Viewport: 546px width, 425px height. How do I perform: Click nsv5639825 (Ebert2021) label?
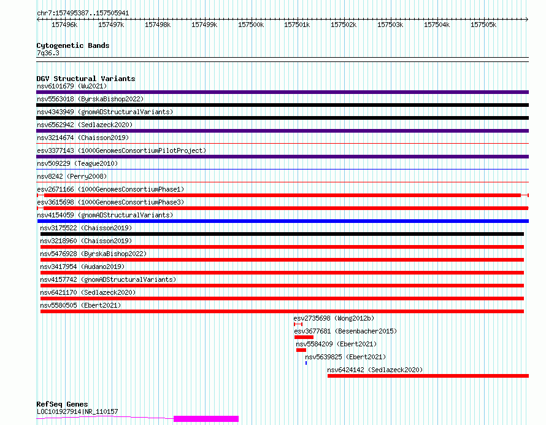point(345,357)
